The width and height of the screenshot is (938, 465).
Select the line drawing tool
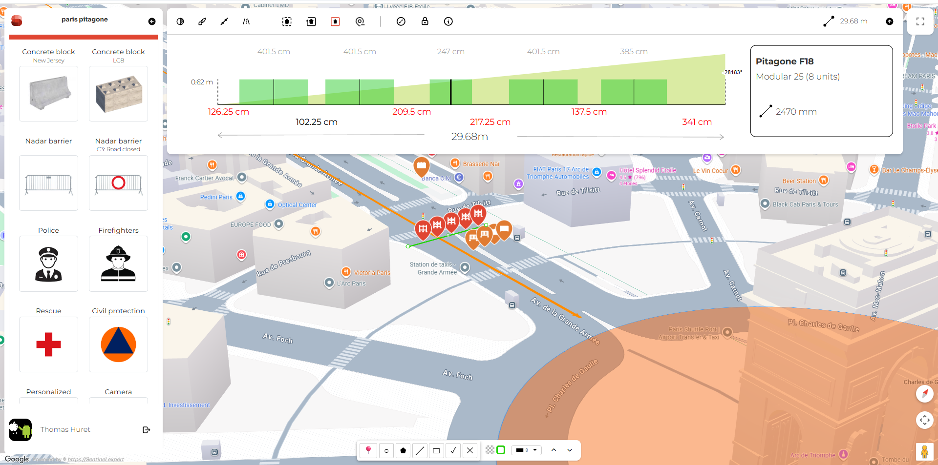[420, 450]
